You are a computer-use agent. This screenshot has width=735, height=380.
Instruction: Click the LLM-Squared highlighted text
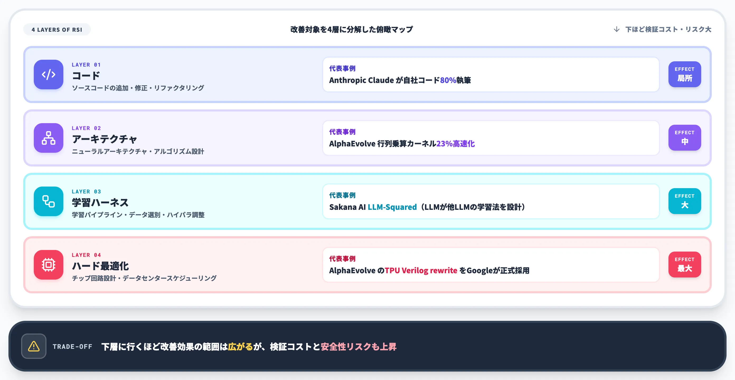(392, 207)
